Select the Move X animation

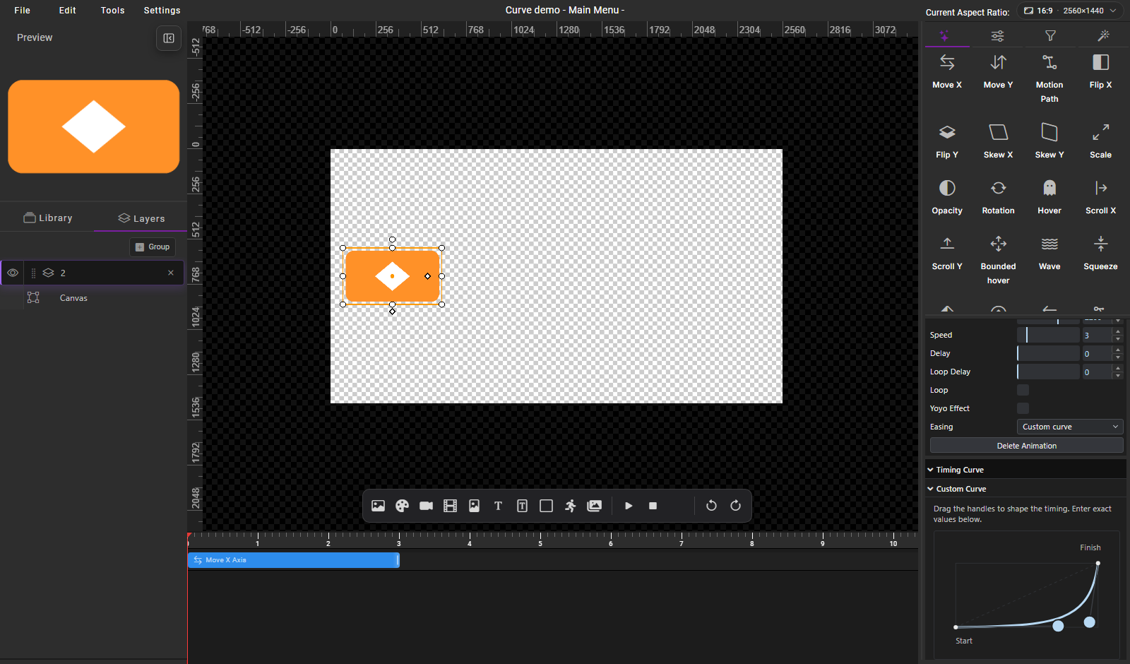tap(947, 71)
